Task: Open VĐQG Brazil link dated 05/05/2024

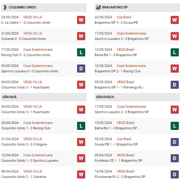Action: 126,82
